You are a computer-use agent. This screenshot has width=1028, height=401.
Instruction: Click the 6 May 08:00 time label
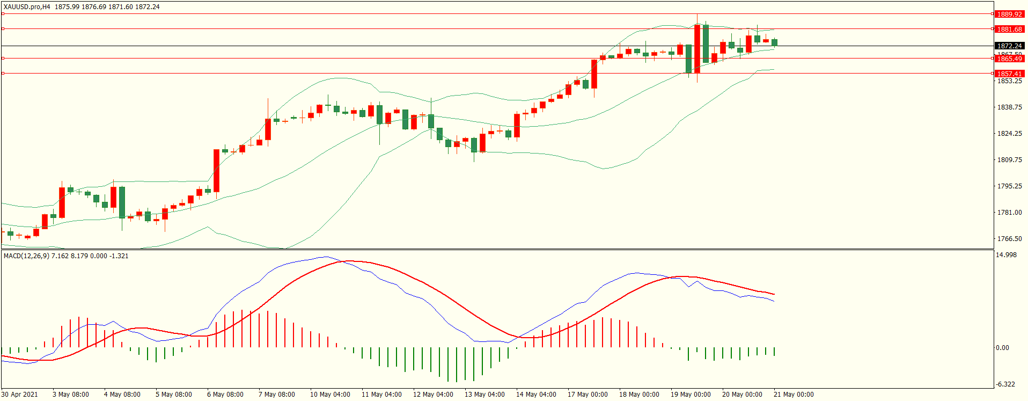coord(225,395)
